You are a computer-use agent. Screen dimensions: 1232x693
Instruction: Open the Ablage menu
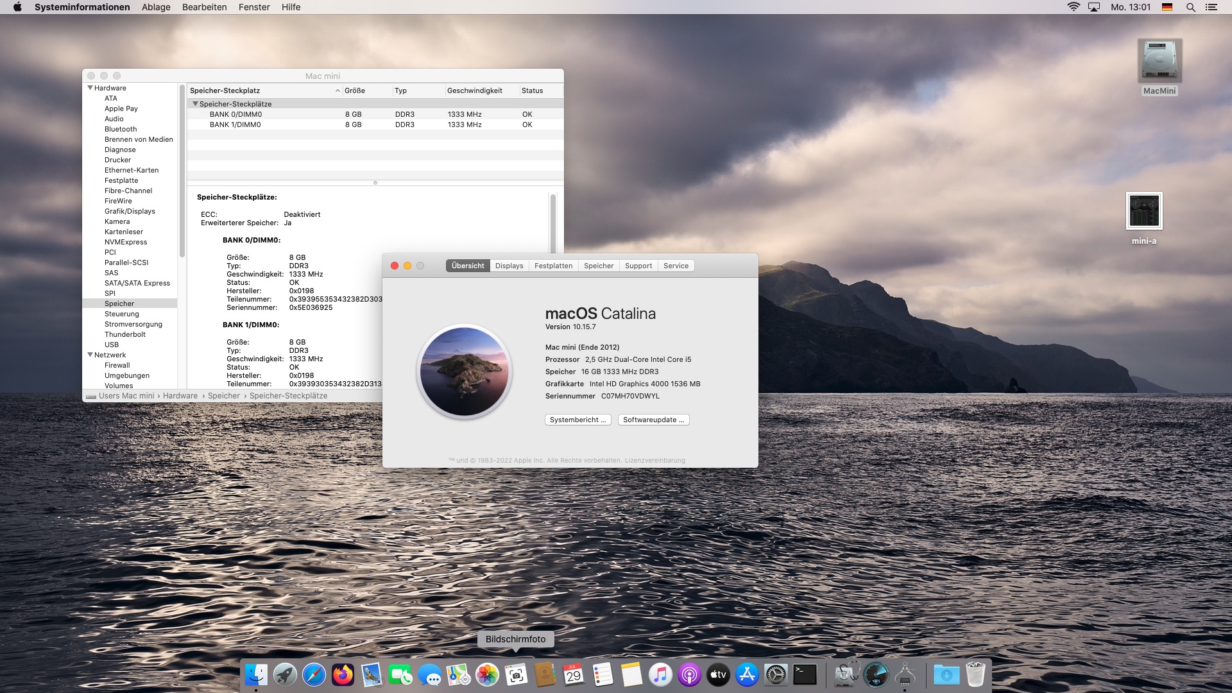(x=156, y=7)
